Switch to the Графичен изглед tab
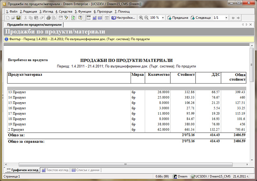Image resolution: width=257 pixels, height=181 pixels. [23, 170]
